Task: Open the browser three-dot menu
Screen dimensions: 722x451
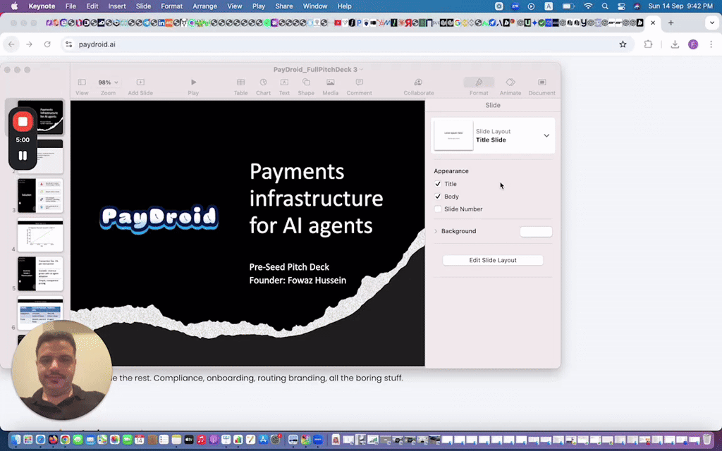Action: pos(711,44)
